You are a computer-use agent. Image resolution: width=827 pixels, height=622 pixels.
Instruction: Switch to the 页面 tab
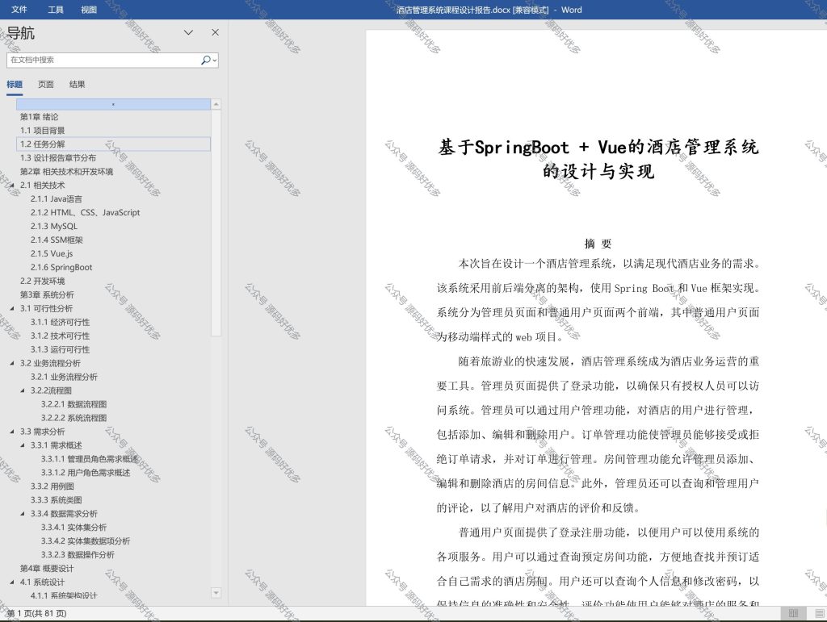[46, 84]
